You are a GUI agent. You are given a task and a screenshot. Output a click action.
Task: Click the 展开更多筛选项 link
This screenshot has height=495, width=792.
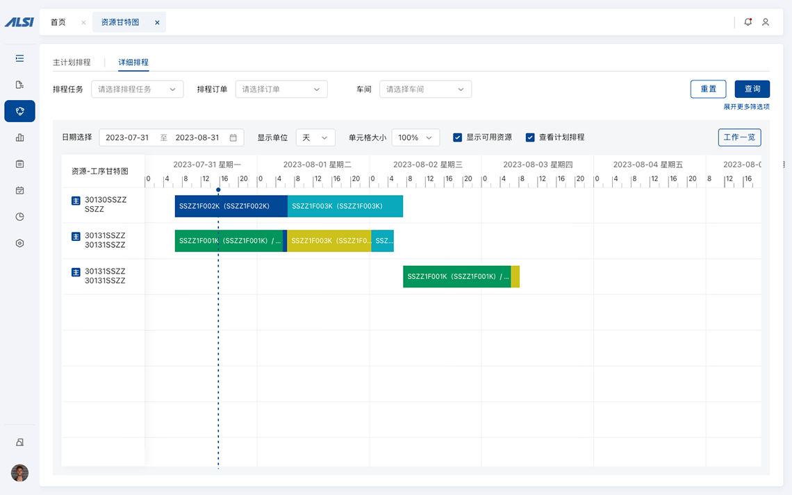point(746,107)
